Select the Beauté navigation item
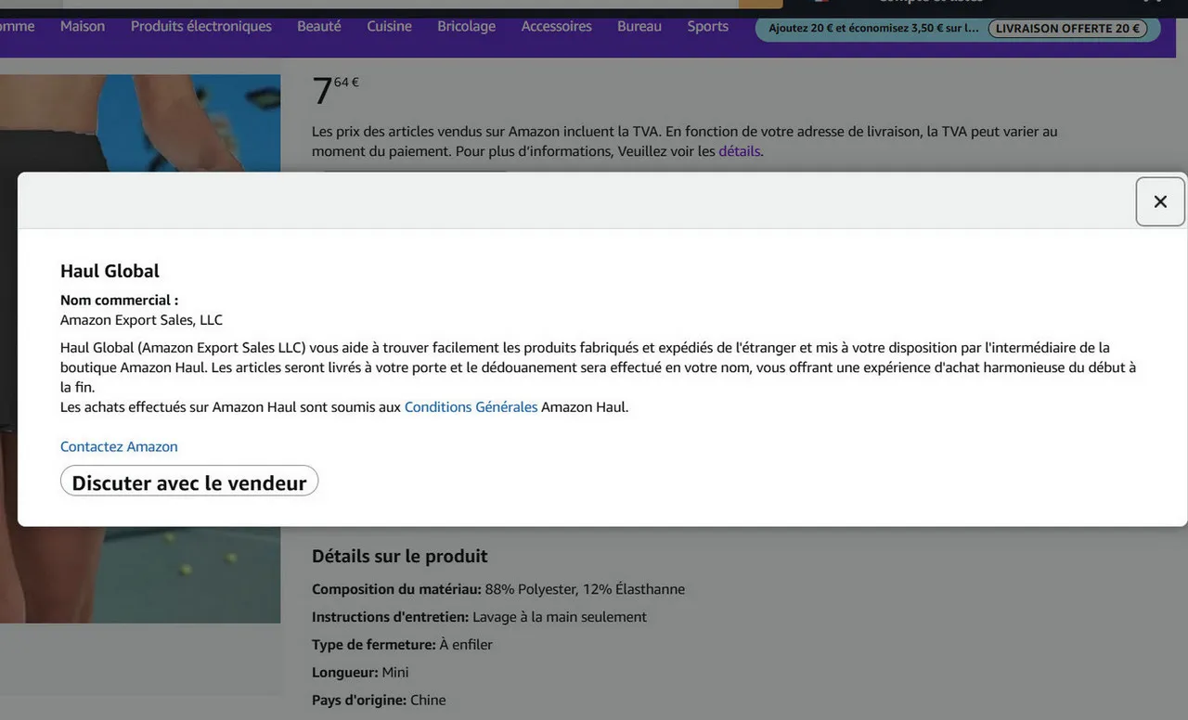Screen dimensions: 1188x720 pos(319,26)
